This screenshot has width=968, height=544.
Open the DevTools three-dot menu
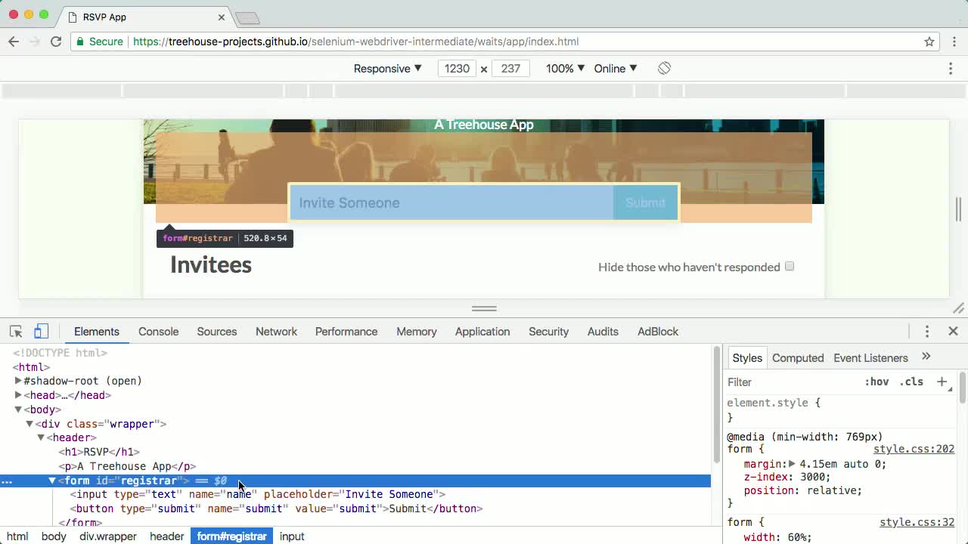tap(926, 331)
